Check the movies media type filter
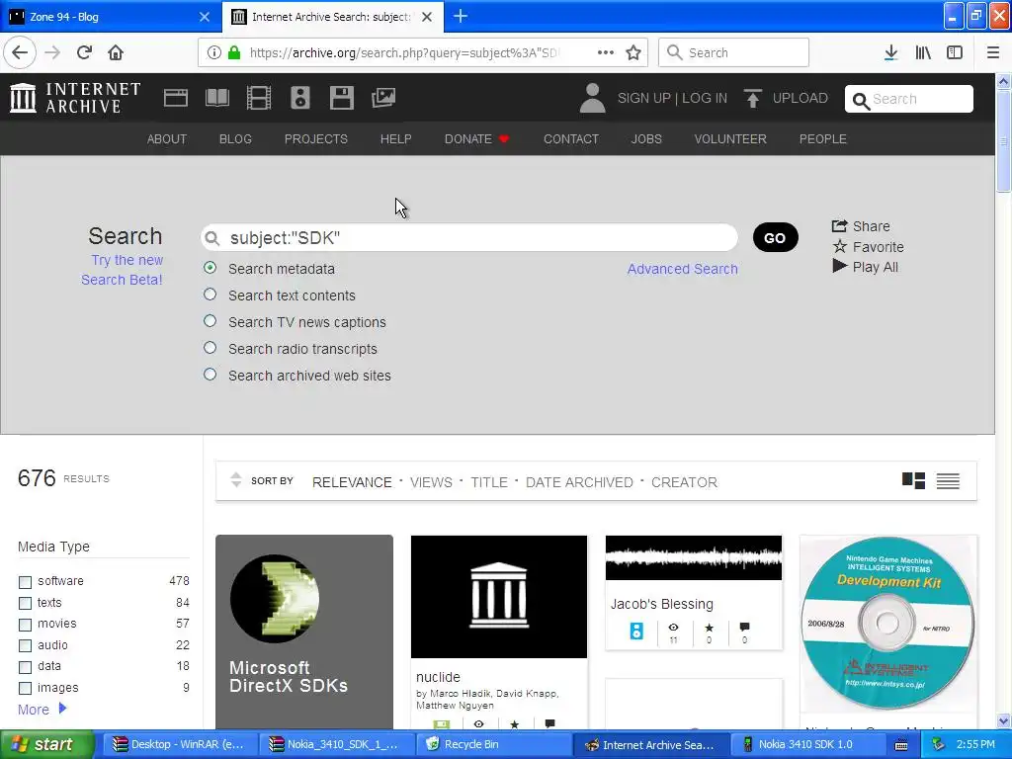This screenshot has height=759, width=1012. (25, 625)
